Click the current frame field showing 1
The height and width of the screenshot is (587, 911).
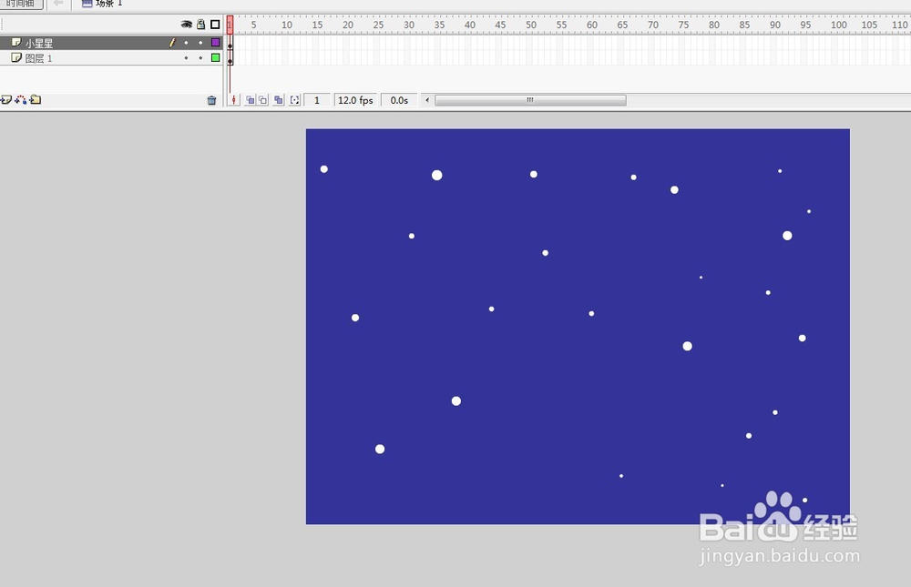point(317,100)
